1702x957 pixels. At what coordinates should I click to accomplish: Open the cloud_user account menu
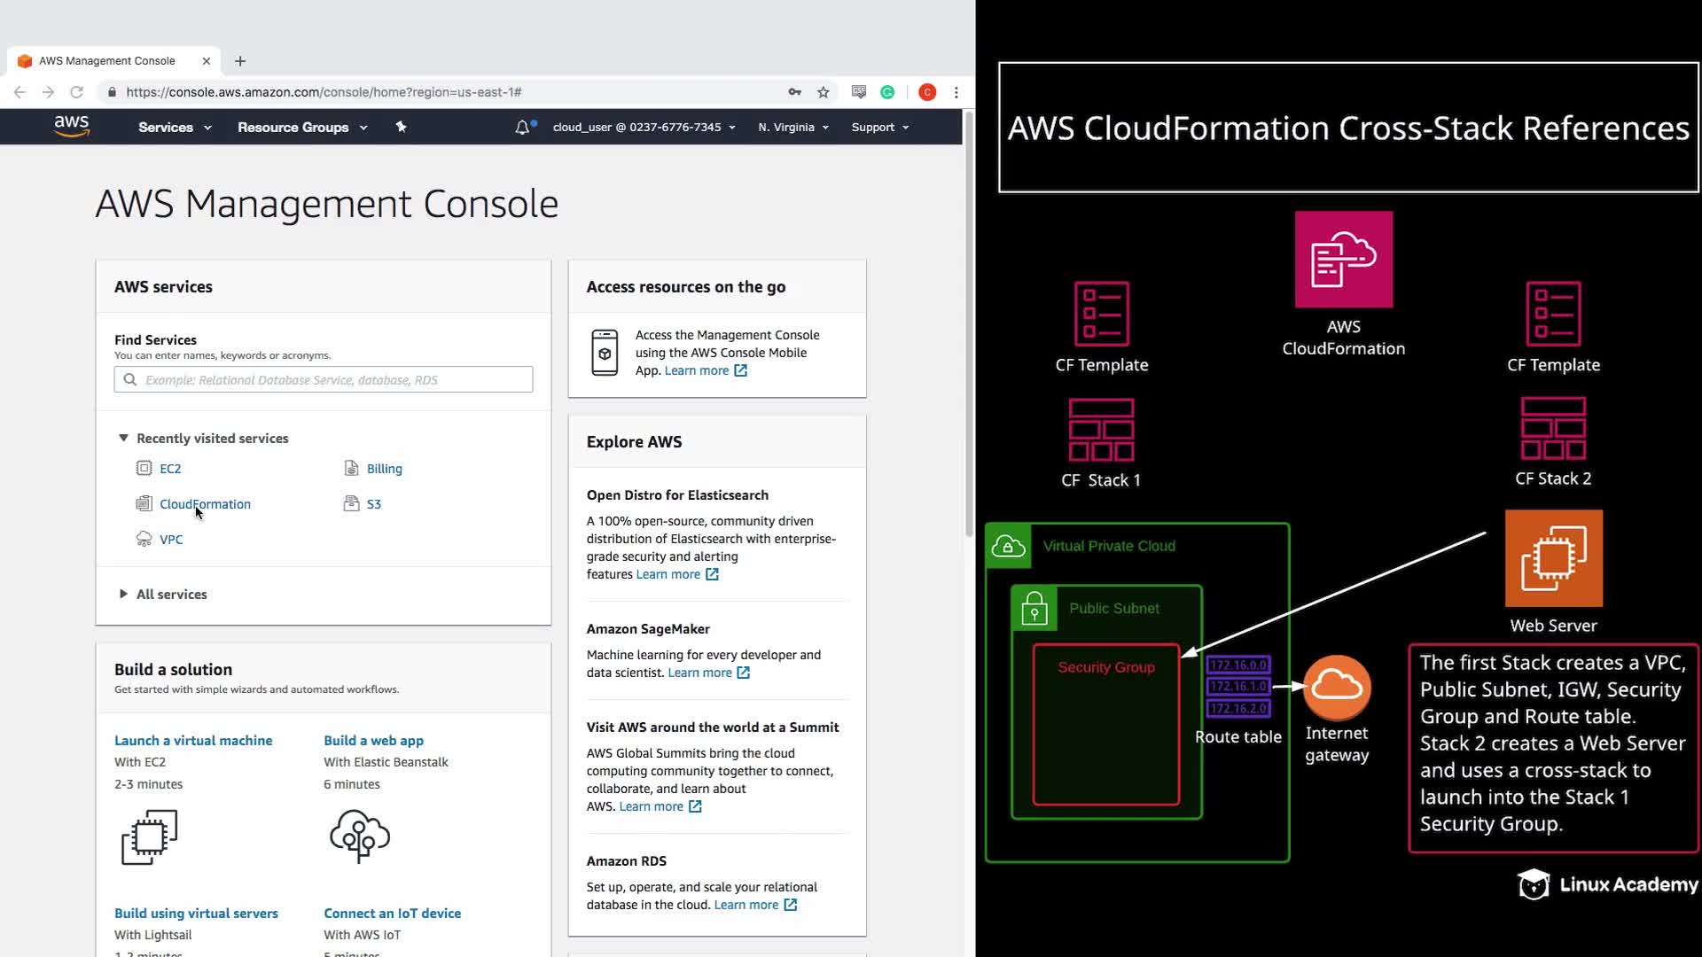coord(644,127)
